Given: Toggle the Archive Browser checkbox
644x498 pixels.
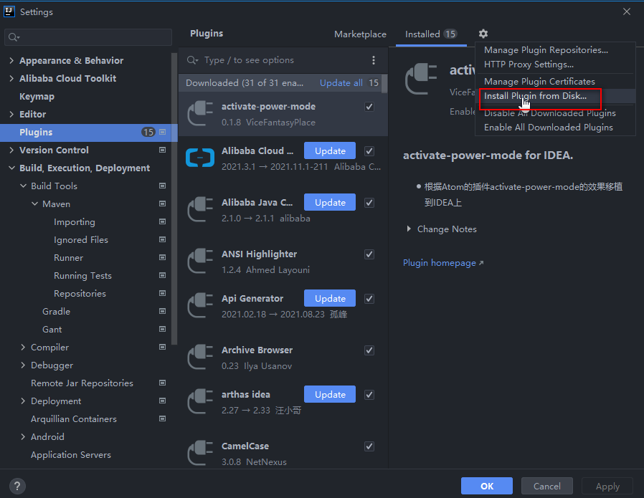Looking at the screenshot, I should [x=369, y=350].
